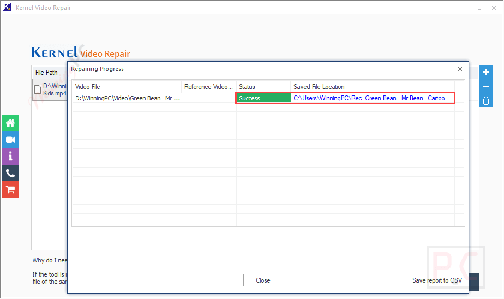Click the video camera sidebar icon
The width and height of the screenshot is (504, 299).
[10, 140]
